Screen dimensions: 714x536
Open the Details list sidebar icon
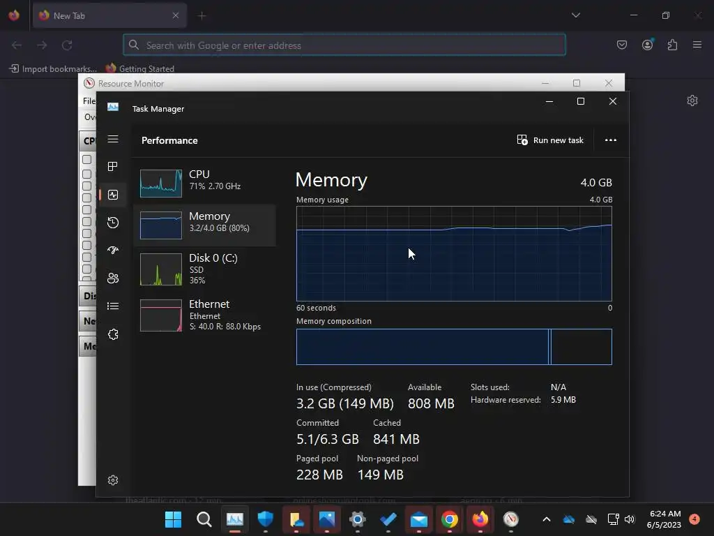coord(112,306)
